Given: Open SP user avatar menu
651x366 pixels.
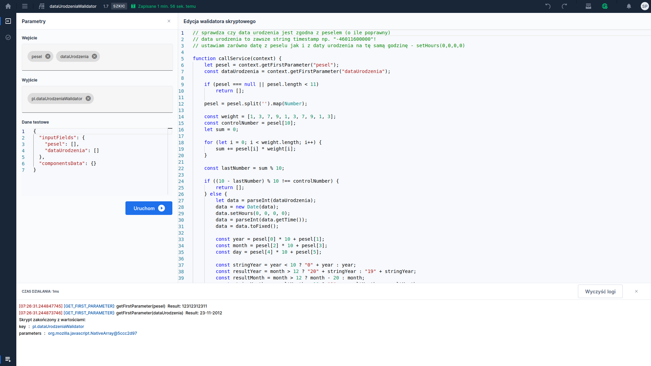Looking at the screenshot, I should coord(645,6).
